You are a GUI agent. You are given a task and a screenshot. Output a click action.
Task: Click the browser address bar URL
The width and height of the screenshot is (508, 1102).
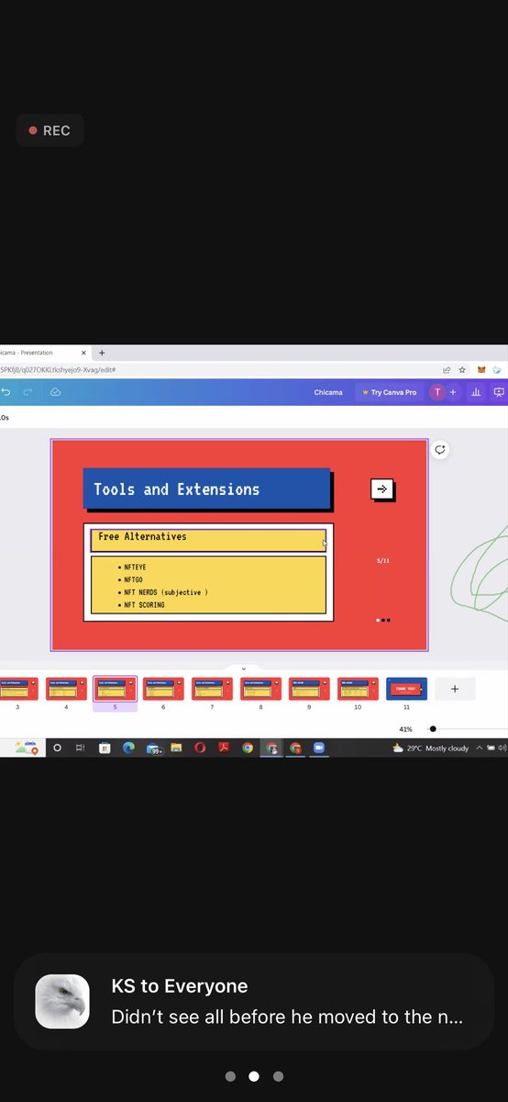(58, 369)
